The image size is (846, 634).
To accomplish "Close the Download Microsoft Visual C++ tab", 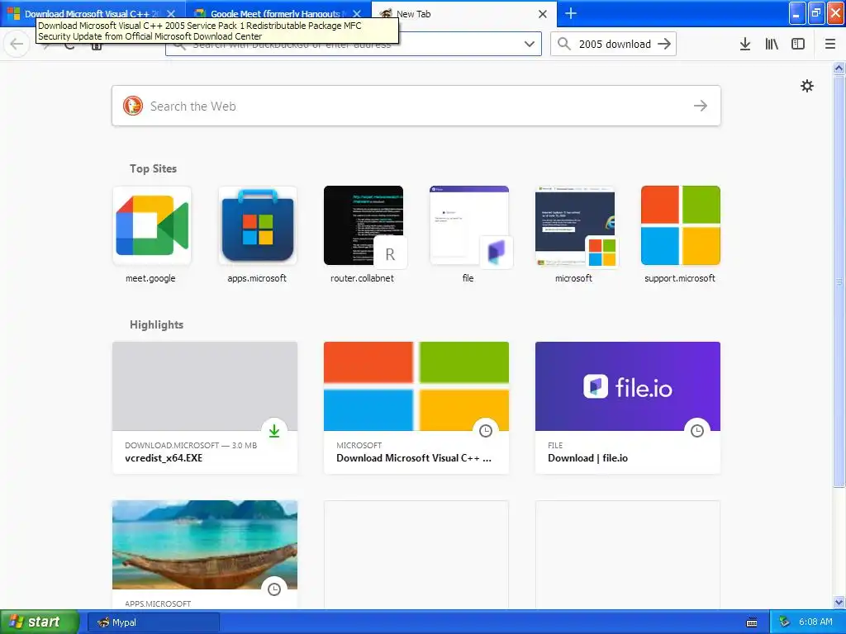I will tap(170, 14).
